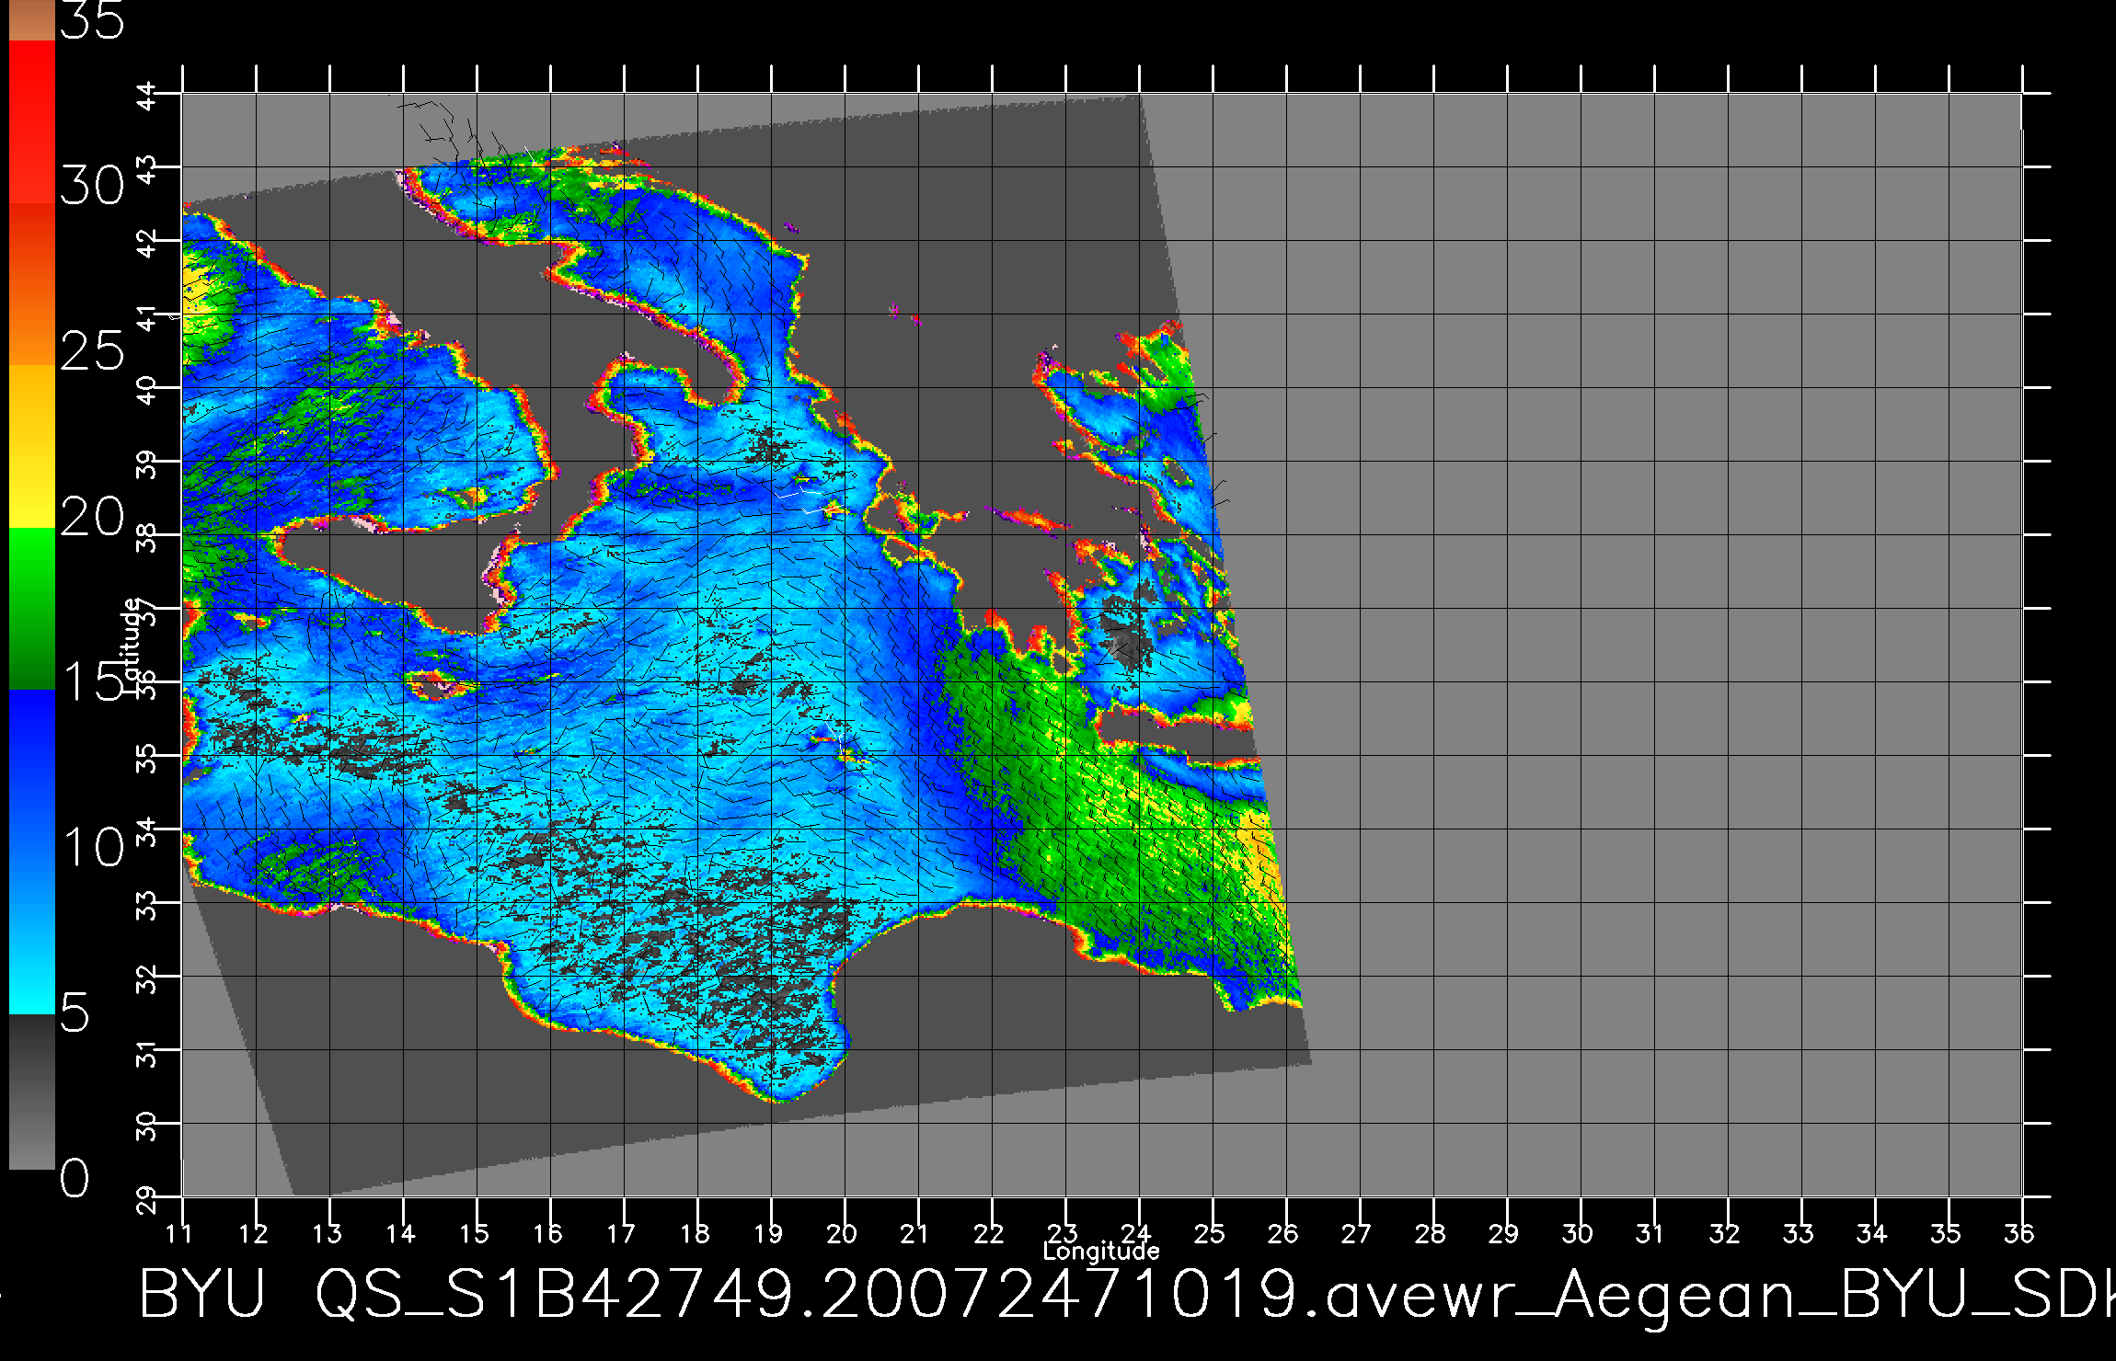Click longitude axis tick label 17
Screen dimensions: 2116x1361
622,1233
